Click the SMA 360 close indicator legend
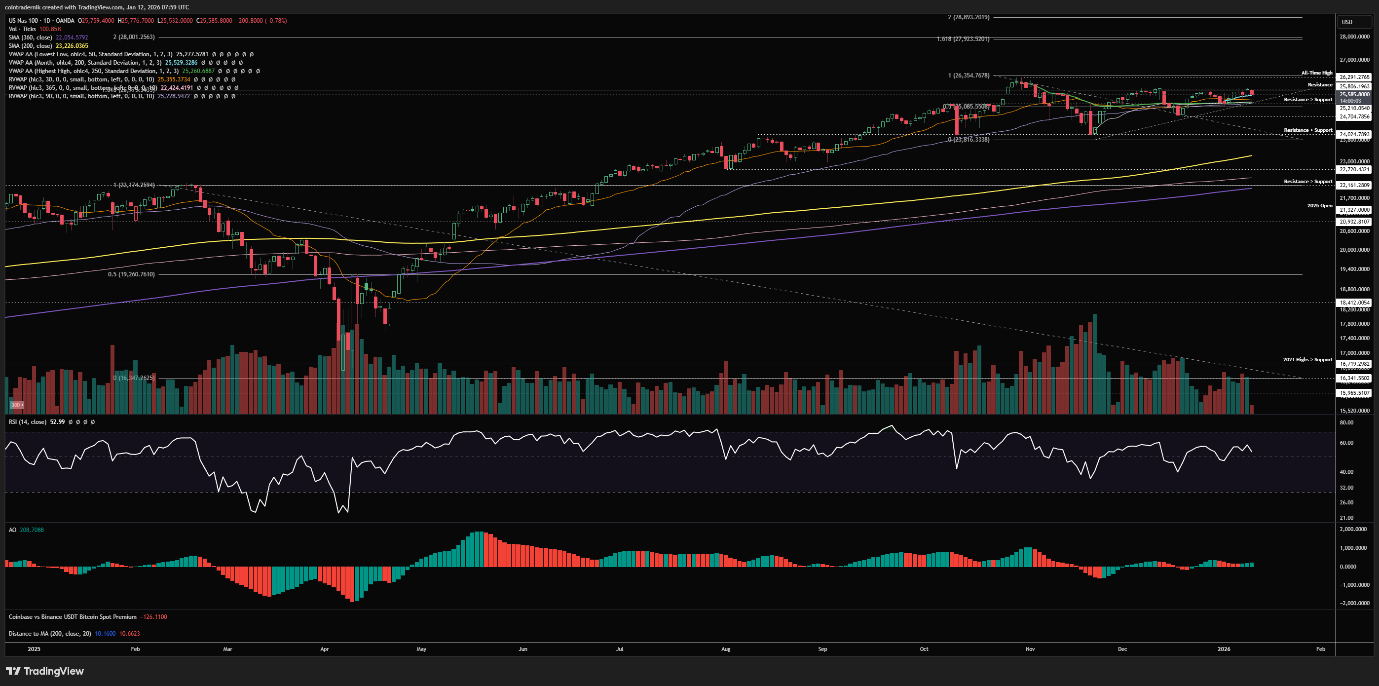Viewport: 1379px width, 686px height. [x=31, y=38]
